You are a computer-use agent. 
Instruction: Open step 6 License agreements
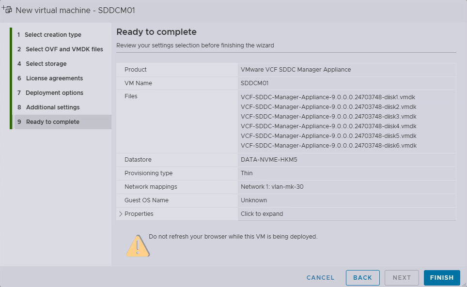pyautogui.click(x=54, y=78)
